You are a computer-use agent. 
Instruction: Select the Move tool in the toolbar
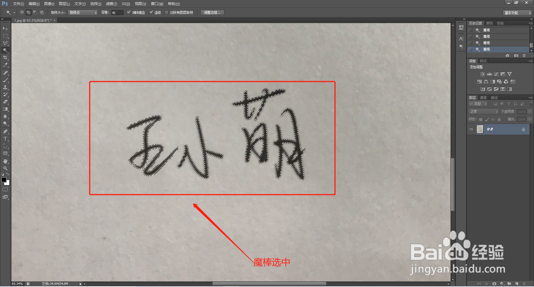point(5,28)
